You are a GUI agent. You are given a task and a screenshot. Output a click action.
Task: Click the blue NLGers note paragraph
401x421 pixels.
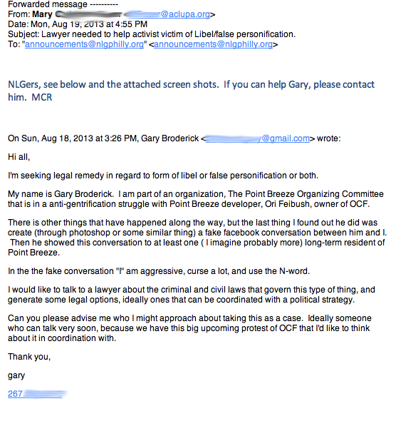tap(191, 91)
